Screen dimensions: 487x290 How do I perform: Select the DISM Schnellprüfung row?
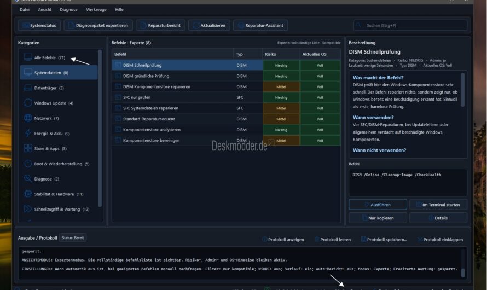point(226,65)
